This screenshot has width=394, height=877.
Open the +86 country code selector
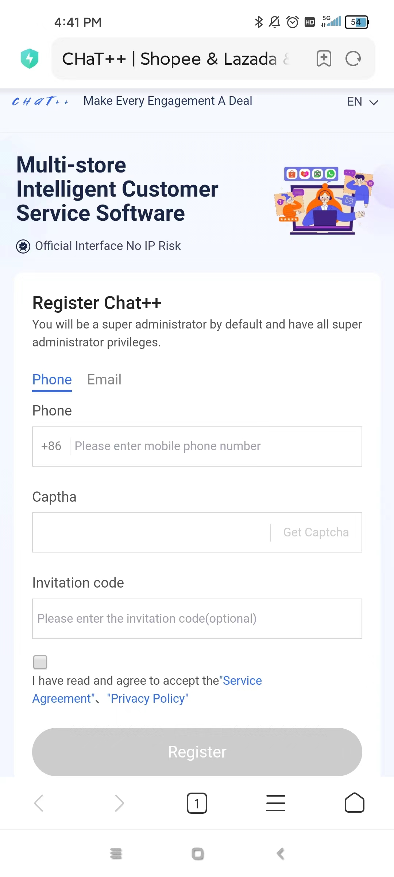(51, 446)
